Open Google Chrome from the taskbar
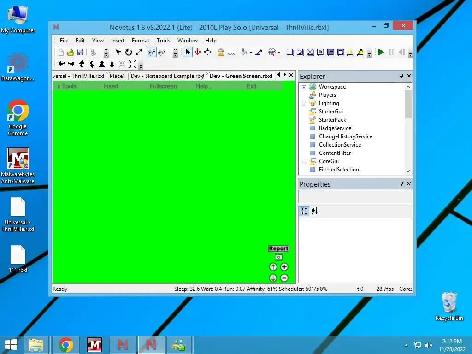The height and width of the screenshot is (354, 472). 66,345
